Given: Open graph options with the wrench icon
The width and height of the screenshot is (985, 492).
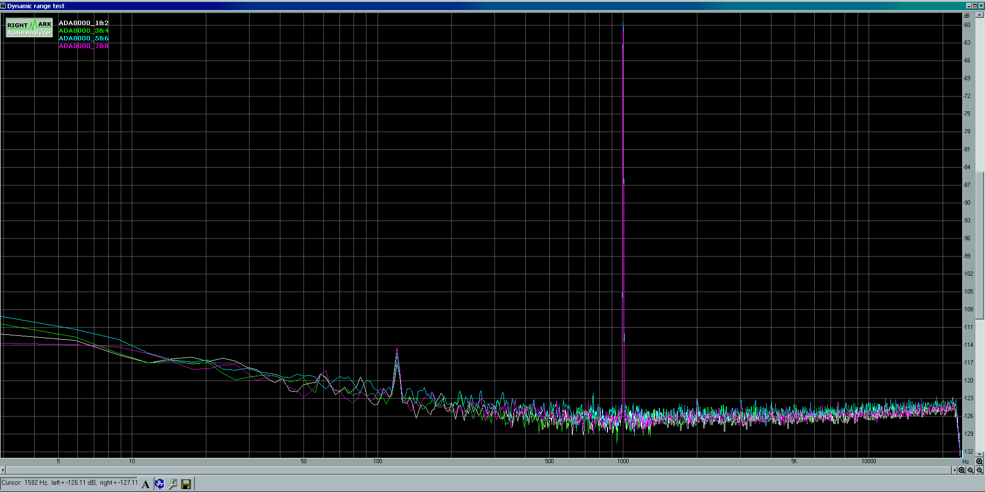Looking at the screenshot, I should click(x=173, y=484).
